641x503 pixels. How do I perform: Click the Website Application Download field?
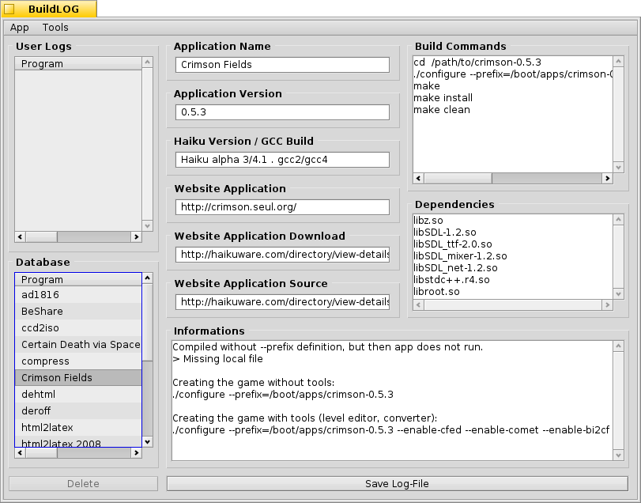pos(282,255)
